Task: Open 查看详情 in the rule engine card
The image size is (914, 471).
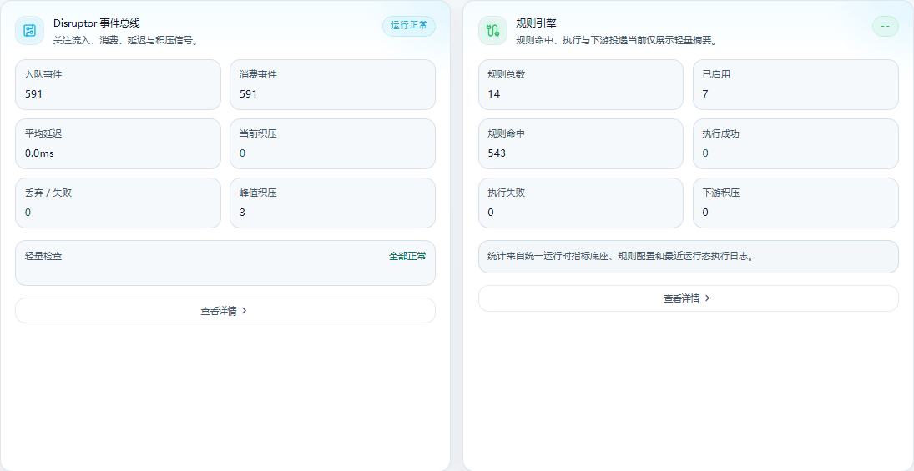Action: point(688,298)
